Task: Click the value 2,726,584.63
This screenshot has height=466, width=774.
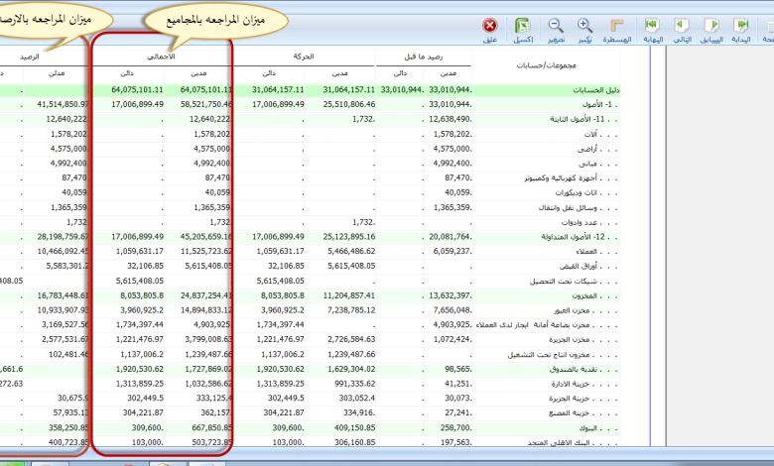Action: pos(351,339)
